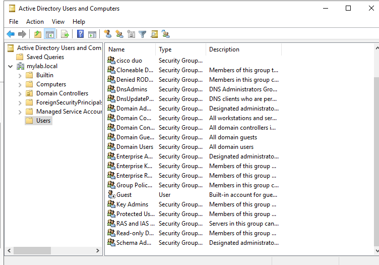The width and height of the screenshot is (379, 265).
Task: Select Active Directory Users and Computers root
Action: (59, 48)
